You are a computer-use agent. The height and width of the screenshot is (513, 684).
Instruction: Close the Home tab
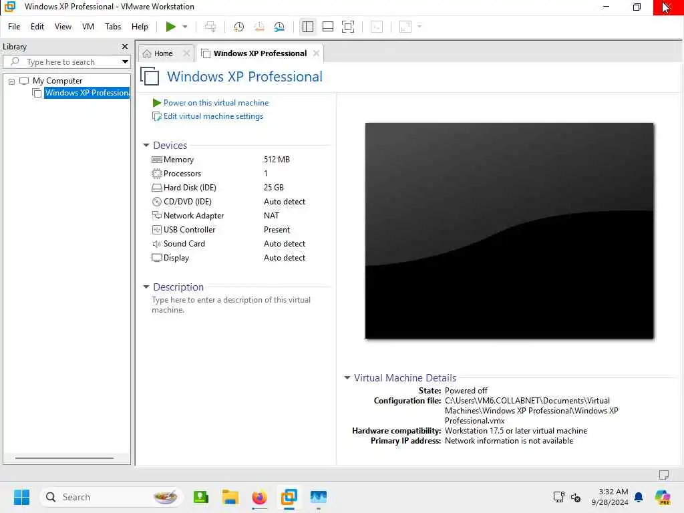186,53
